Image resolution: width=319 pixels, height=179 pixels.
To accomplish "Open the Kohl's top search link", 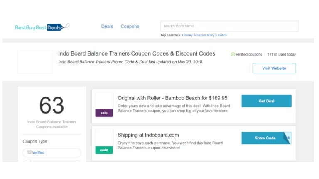I will pyautogui.click(x=222, y=35).
